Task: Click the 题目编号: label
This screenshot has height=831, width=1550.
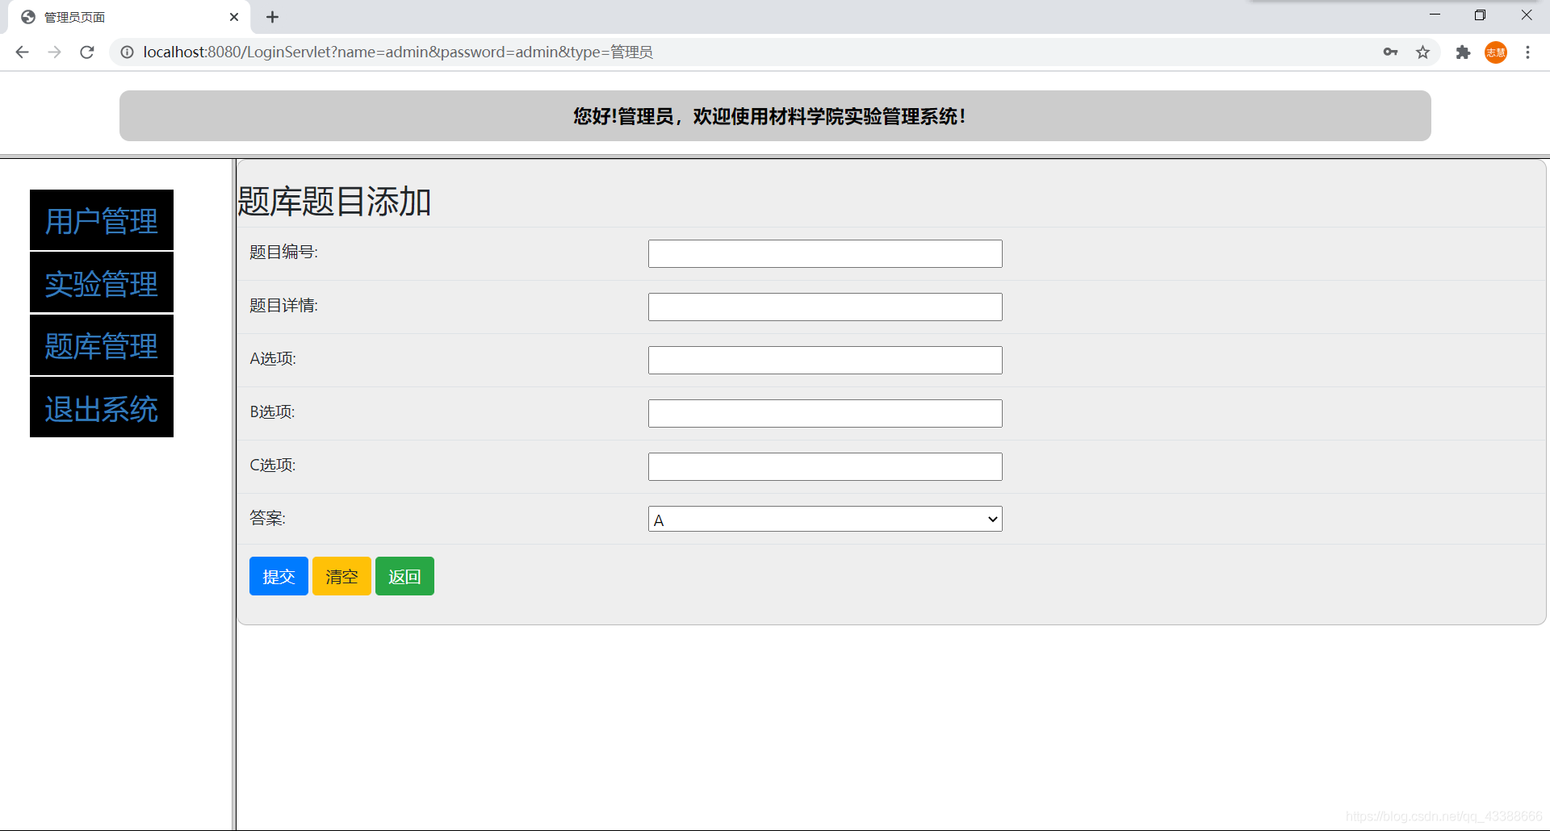Action: (283, 253)
